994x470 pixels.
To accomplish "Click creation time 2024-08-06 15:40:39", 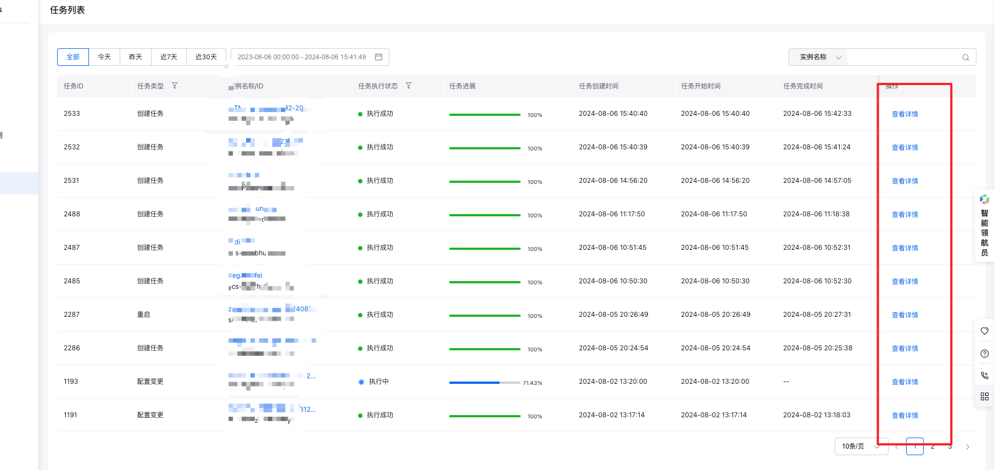I will [x=613, y=147].
